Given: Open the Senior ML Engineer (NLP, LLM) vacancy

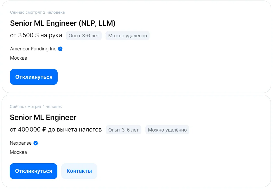Looking at the screenshot, I should coord(63,23).
